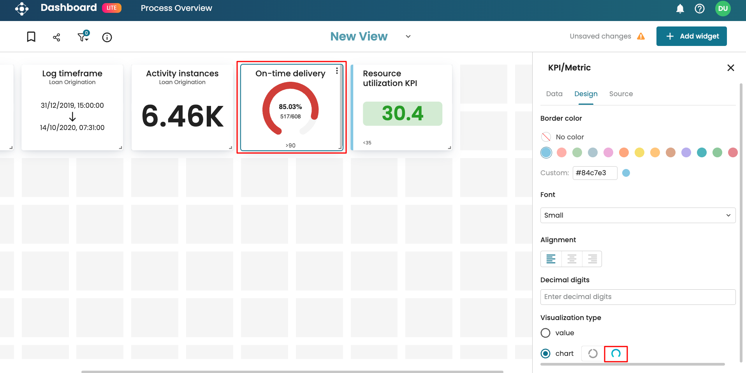Open the notifications bell
Viewport: 746px width, 373px height.
pos(680,9)
